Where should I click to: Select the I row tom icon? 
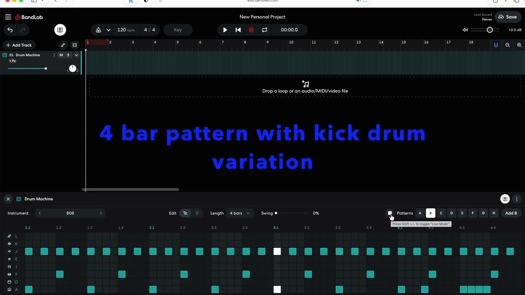[x=9, y=267]
